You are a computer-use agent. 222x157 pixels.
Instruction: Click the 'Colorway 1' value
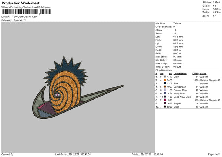click(20, 20)
